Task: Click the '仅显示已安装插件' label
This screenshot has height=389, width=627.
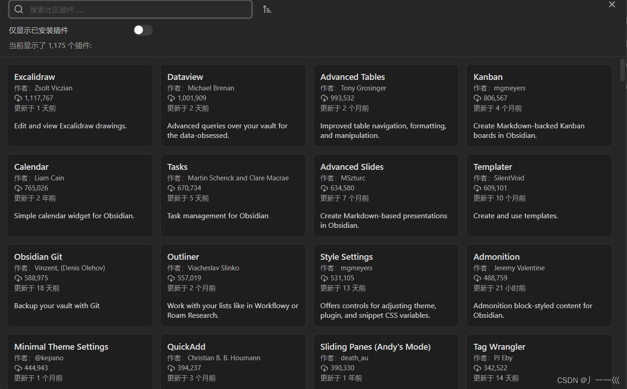Action: pos(38,31)
